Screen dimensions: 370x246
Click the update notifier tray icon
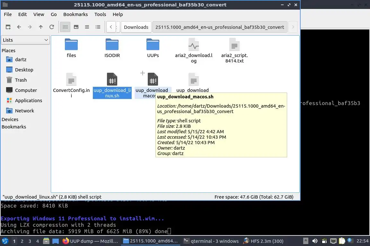click(x=350, y=241)
